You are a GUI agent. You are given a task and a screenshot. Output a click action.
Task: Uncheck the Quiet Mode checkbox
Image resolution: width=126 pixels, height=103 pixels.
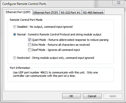coord(30,40)
